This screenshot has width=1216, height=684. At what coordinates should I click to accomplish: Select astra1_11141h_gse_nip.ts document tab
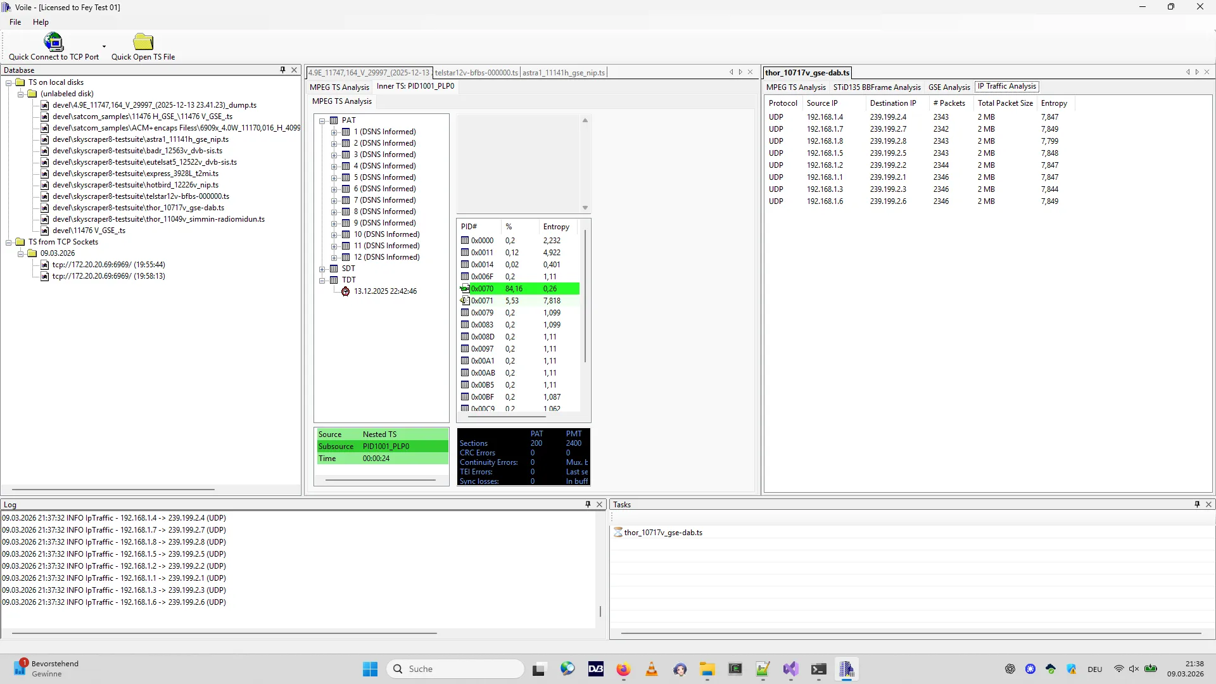pyautogui.click(x=563, y=73)
